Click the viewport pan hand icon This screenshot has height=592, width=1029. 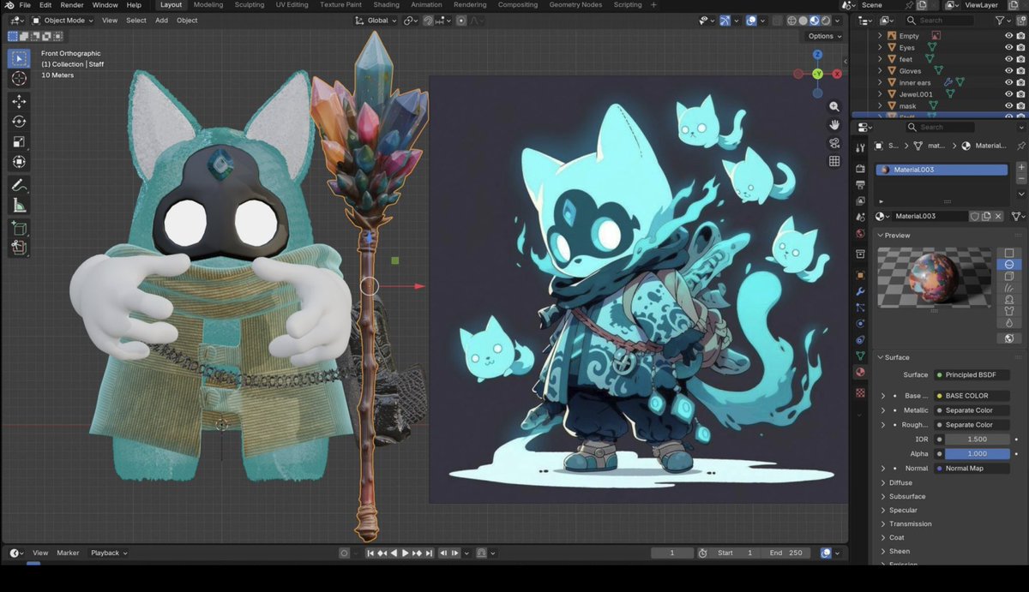pos(834,124)
